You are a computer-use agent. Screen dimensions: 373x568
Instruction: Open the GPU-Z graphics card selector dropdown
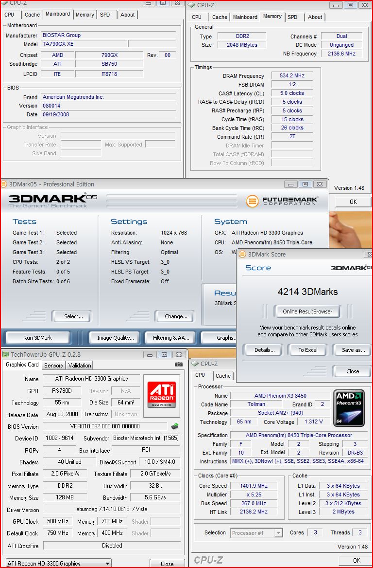pyautogui.click(x=108, y=563)
